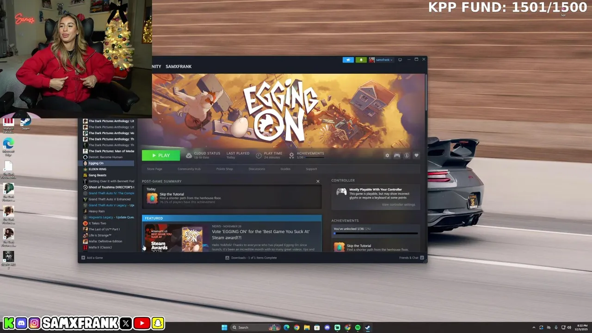The image size is (592, 333).
Task: Click the ELDEN RING icon in library list
Action: (x=85, y=169)
